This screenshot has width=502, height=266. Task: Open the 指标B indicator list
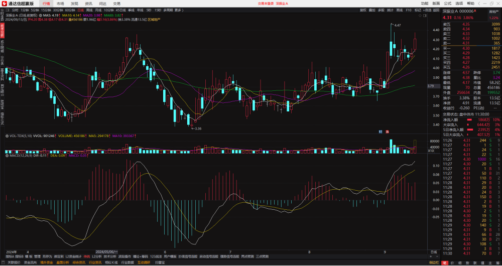coord(19,256)
